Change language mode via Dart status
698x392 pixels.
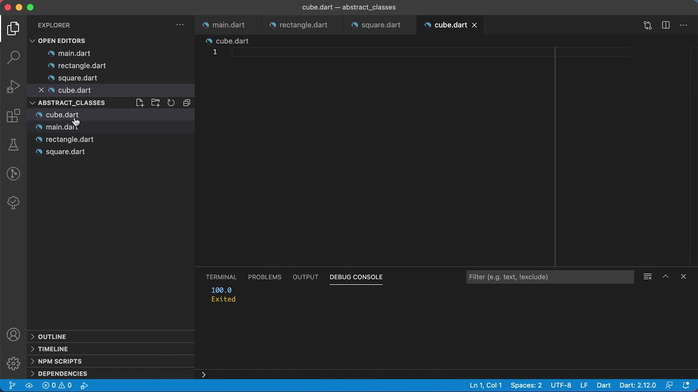(x=604, y=385)
